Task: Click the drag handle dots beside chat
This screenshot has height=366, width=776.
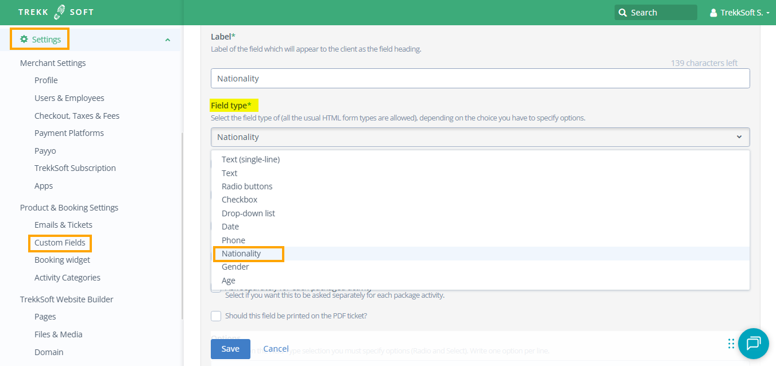Action: coord(731,344)
